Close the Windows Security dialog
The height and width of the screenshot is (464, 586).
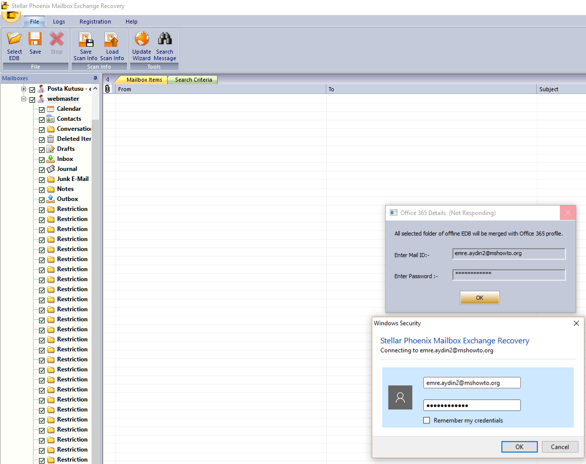click(576, 323)
